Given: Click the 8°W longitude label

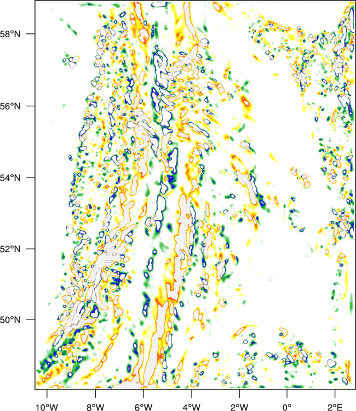Looking at the screenshot, I should click(95, 407).
